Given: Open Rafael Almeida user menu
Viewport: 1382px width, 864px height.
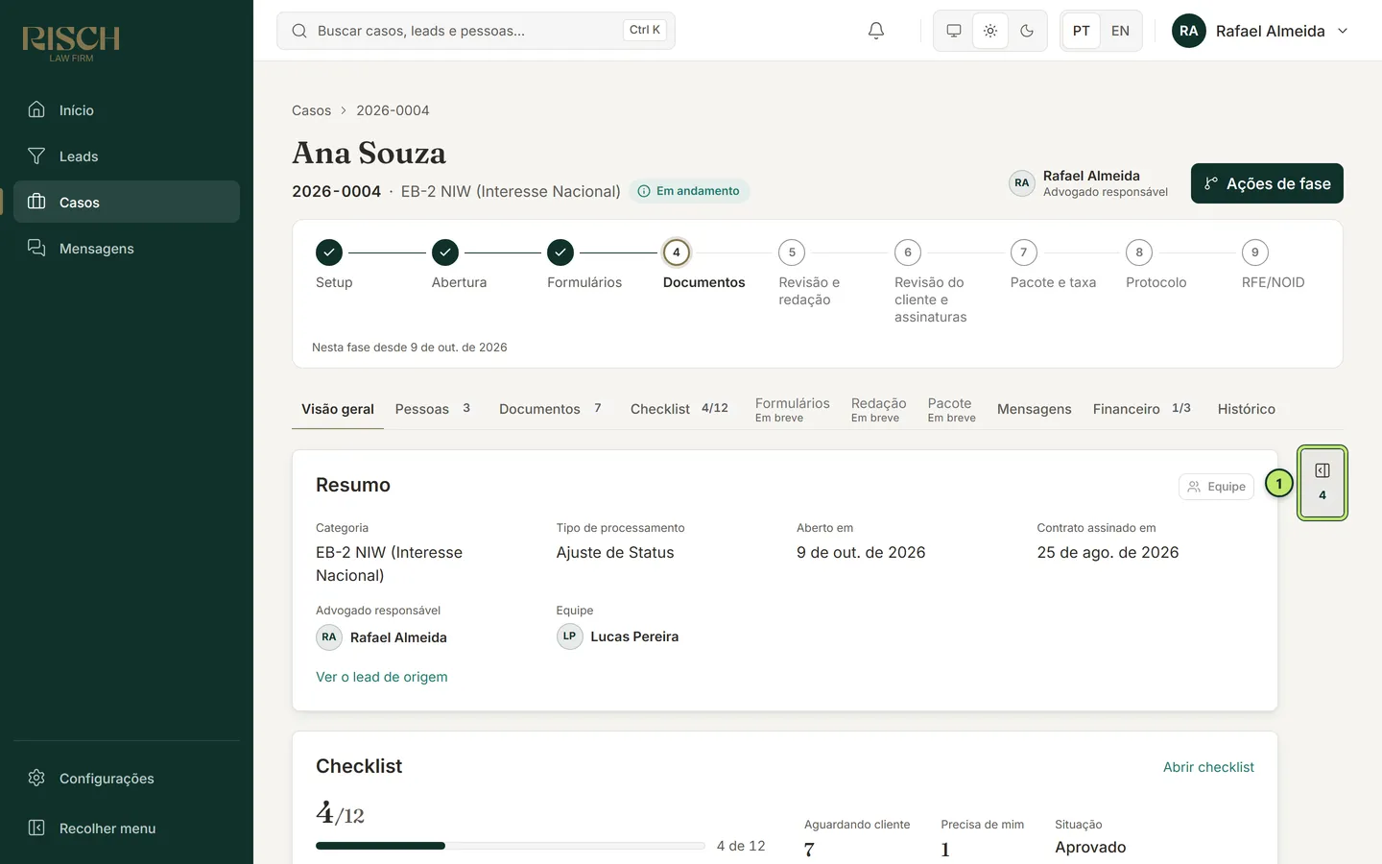Looking at the screenshot, I should [x=1261, y=31].
